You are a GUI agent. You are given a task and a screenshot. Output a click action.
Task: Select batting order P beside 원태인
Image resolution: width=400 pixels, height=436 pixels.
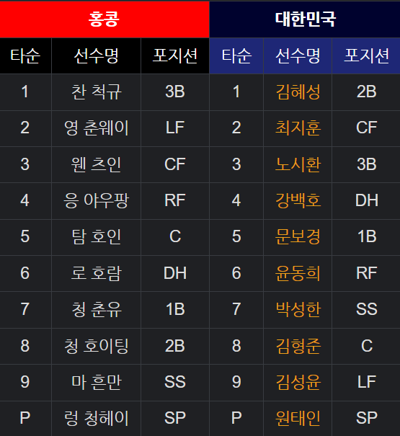point(236,418)
